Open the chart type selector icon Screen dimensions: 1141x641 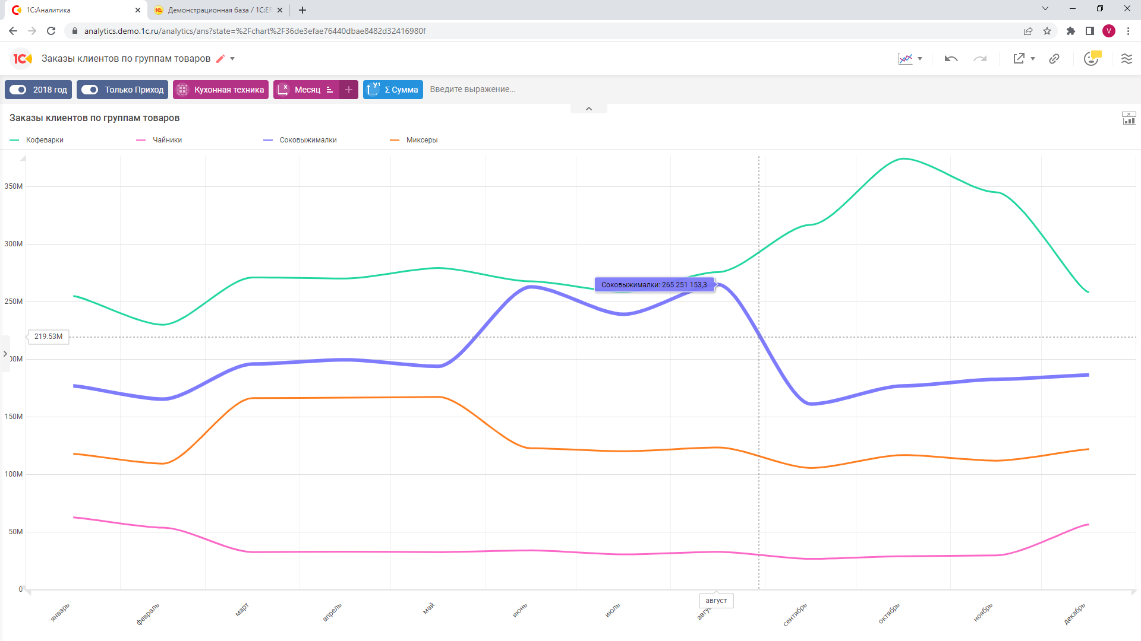pos(905,59)
